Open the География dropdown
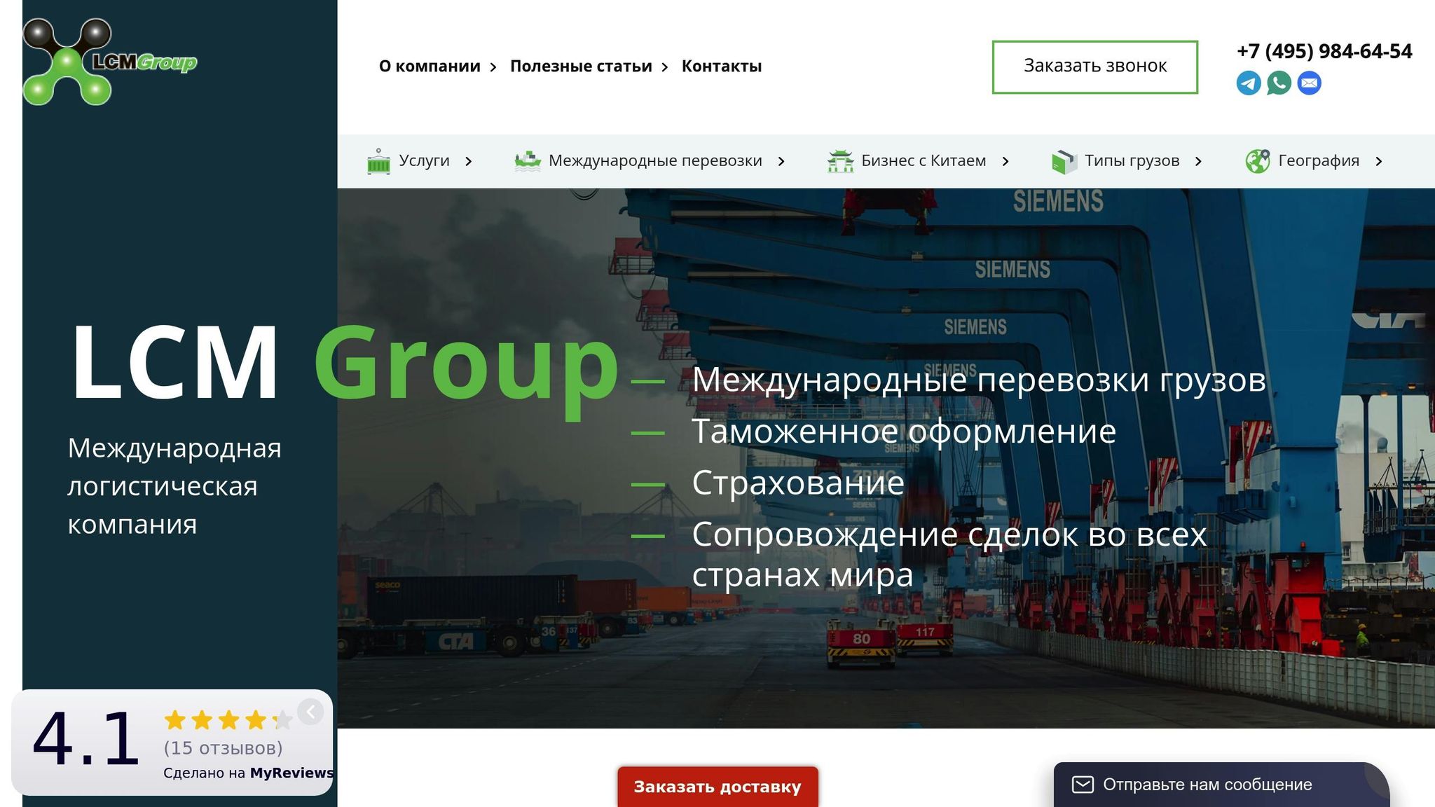Screen dimensions: 1435x807 point(1378,160)
